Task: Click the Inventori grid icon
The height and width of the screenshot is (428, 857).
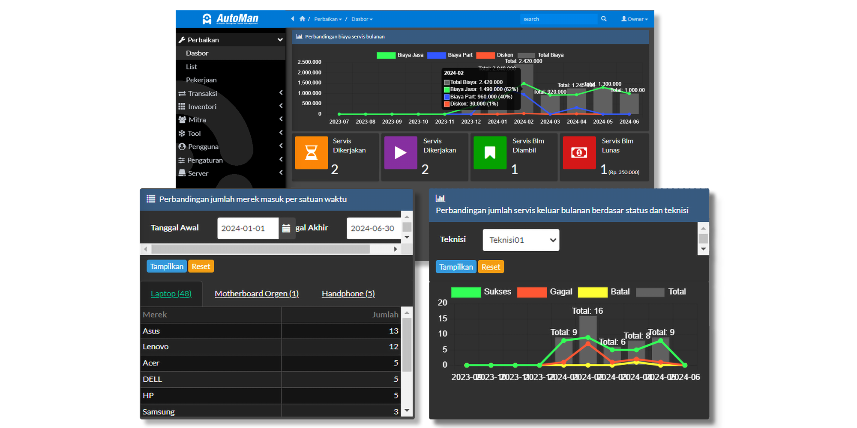Action: [182, 106]
